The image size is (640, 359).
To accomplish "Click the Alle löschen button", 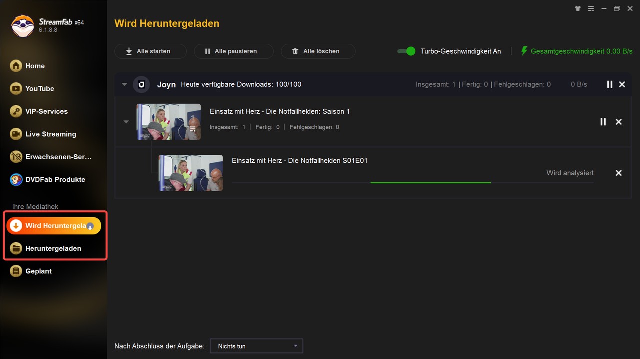I will pyautogui.click(x=318, y=51).
